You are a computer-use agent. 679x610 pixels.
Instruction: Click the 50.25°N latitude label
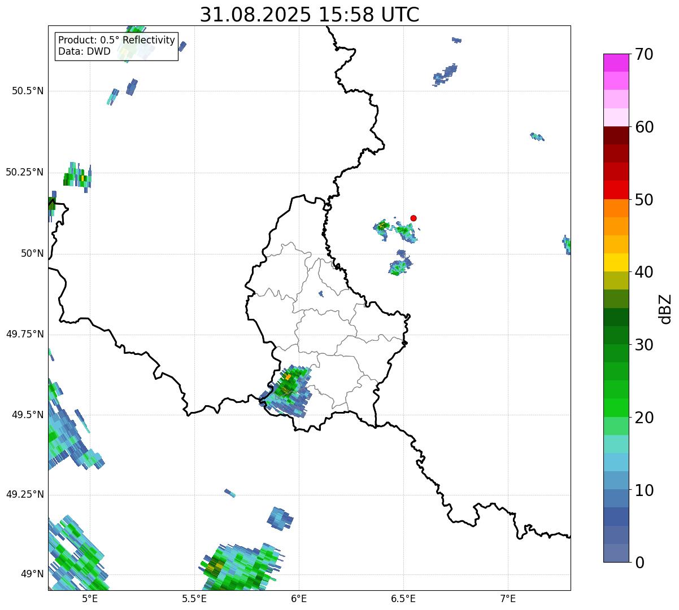(24, 172)
